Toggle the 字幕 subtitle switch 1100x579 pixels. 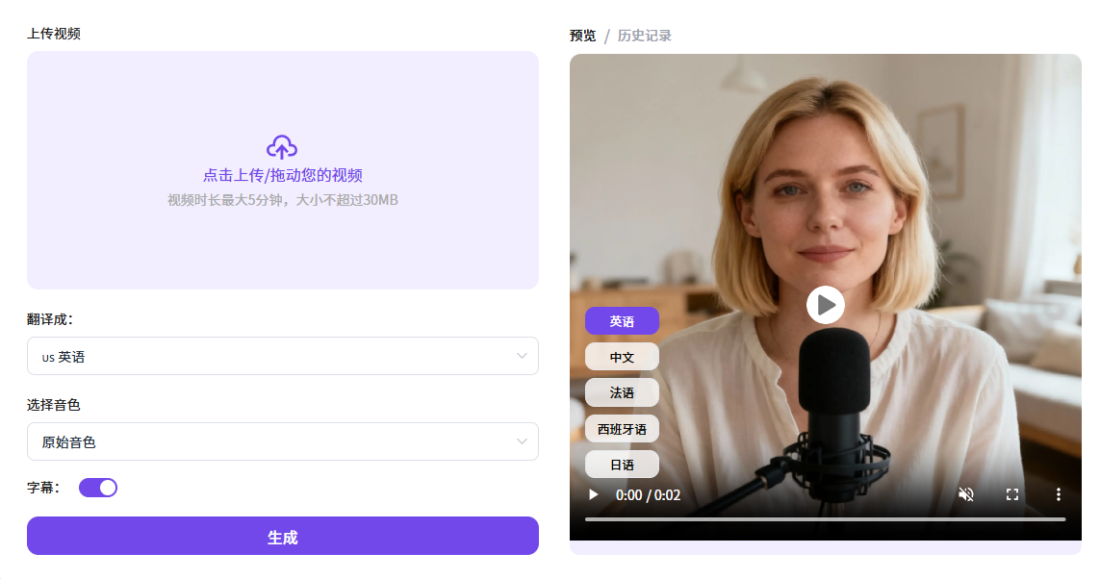coord(98,488)
